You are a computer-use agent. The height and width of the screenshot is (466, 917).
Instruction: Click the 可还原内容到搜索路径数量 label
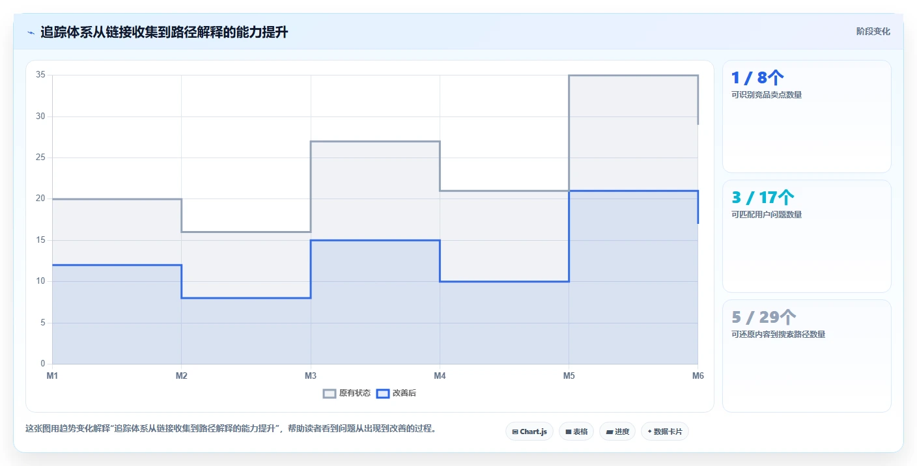pos(778,335)
